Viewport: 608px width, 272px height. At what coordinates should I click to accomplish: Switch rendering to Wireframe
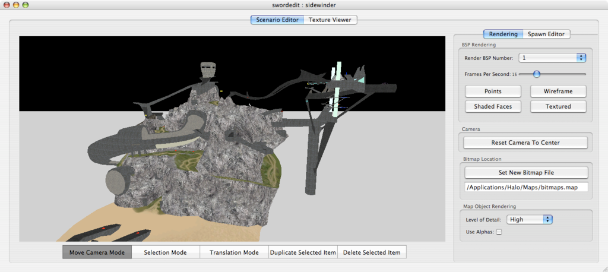558,91
